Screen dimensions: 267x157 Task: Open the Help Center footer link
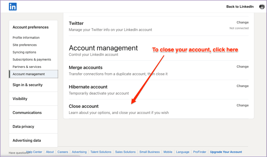point(34,152)
